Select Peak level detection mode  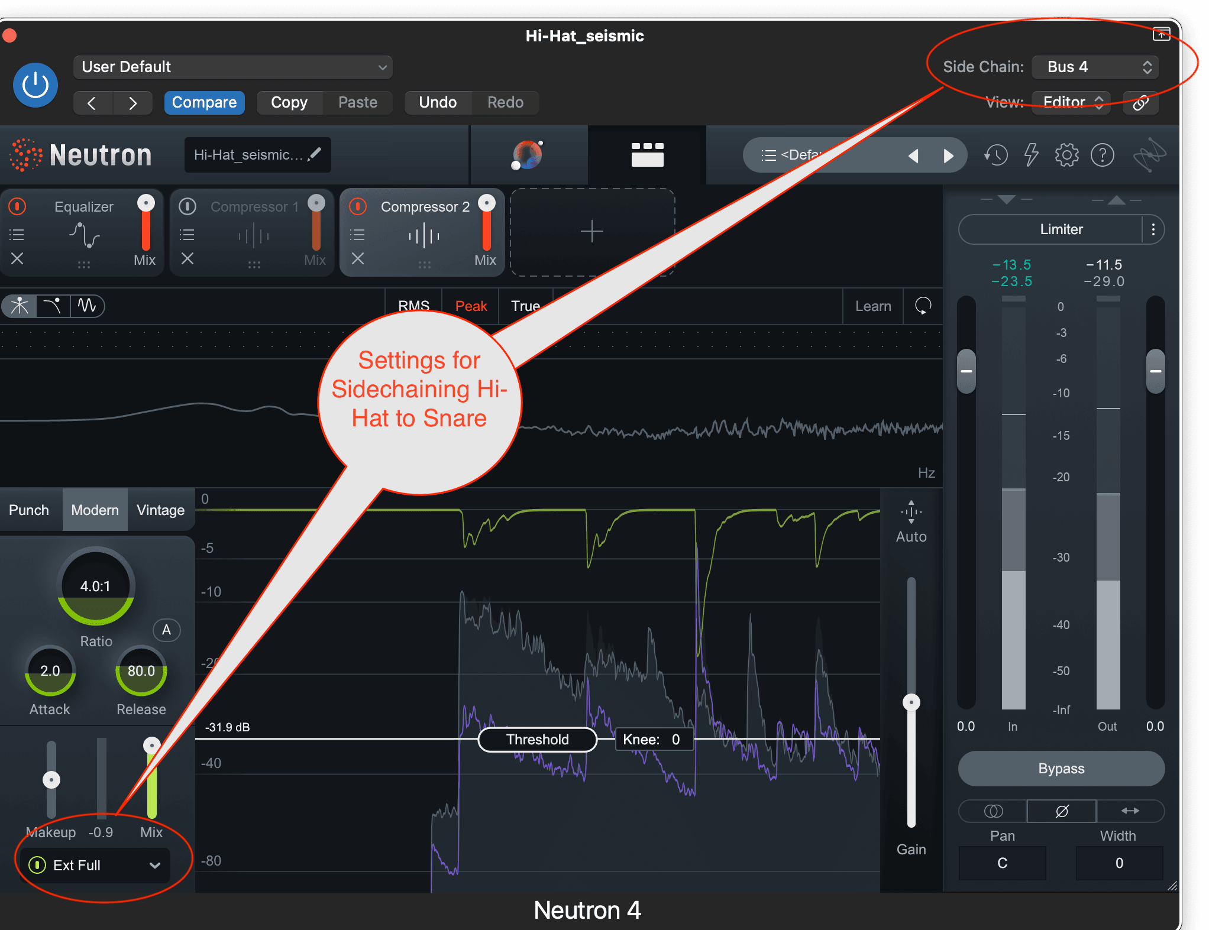471,306
